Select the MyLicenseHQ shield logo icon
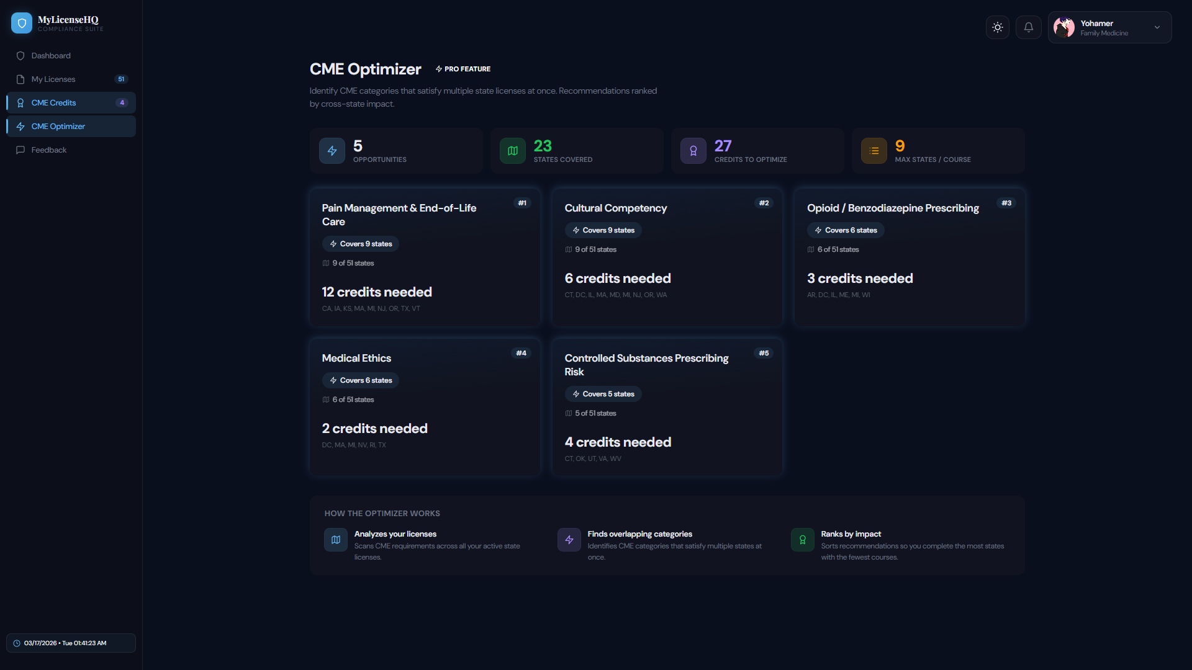Image resolution: width=1192 pixels, height=670 pixels. 22,23
